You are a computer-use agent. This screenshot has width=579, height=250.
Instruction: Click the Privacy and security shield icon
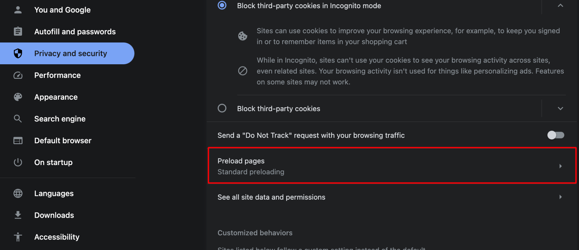coord(18,53)
